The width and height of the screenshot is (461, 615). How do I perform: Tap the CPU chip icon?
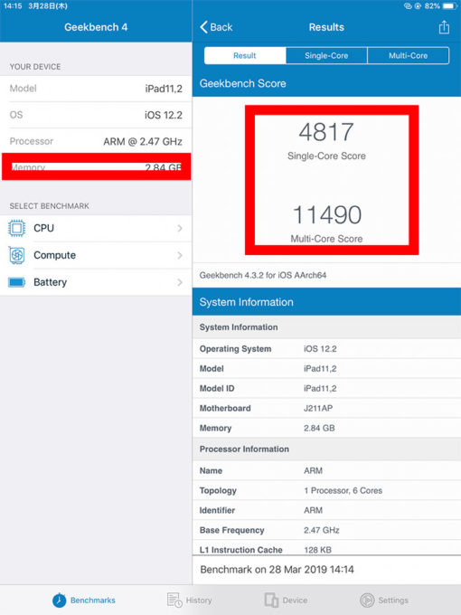17,228
